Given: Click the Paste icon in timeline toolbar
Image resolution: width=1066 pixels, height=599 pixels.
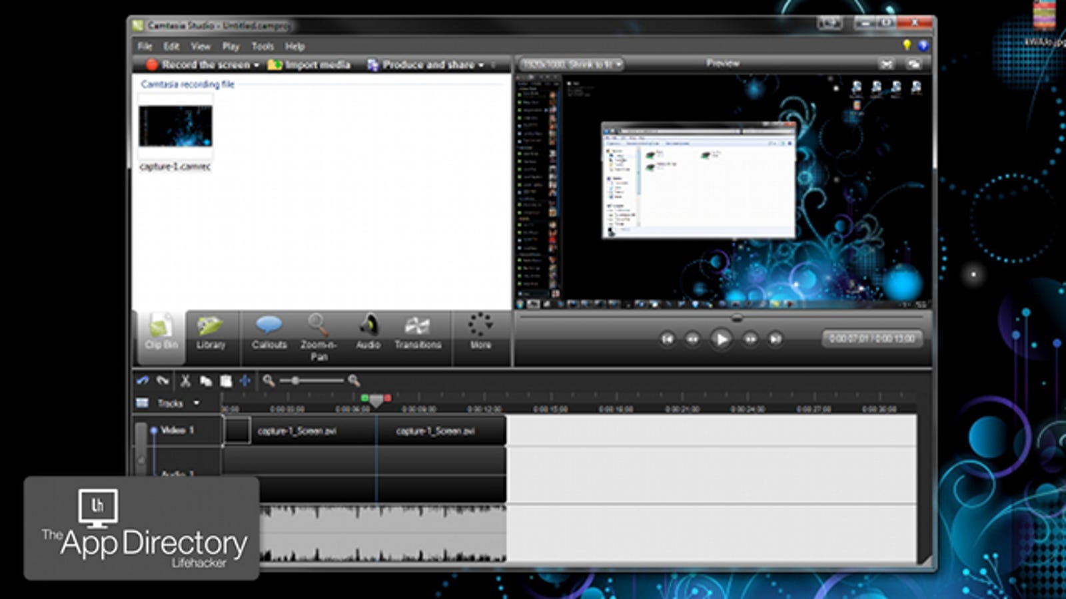Looking at the screenshot, I should click(x=226, y=381).
